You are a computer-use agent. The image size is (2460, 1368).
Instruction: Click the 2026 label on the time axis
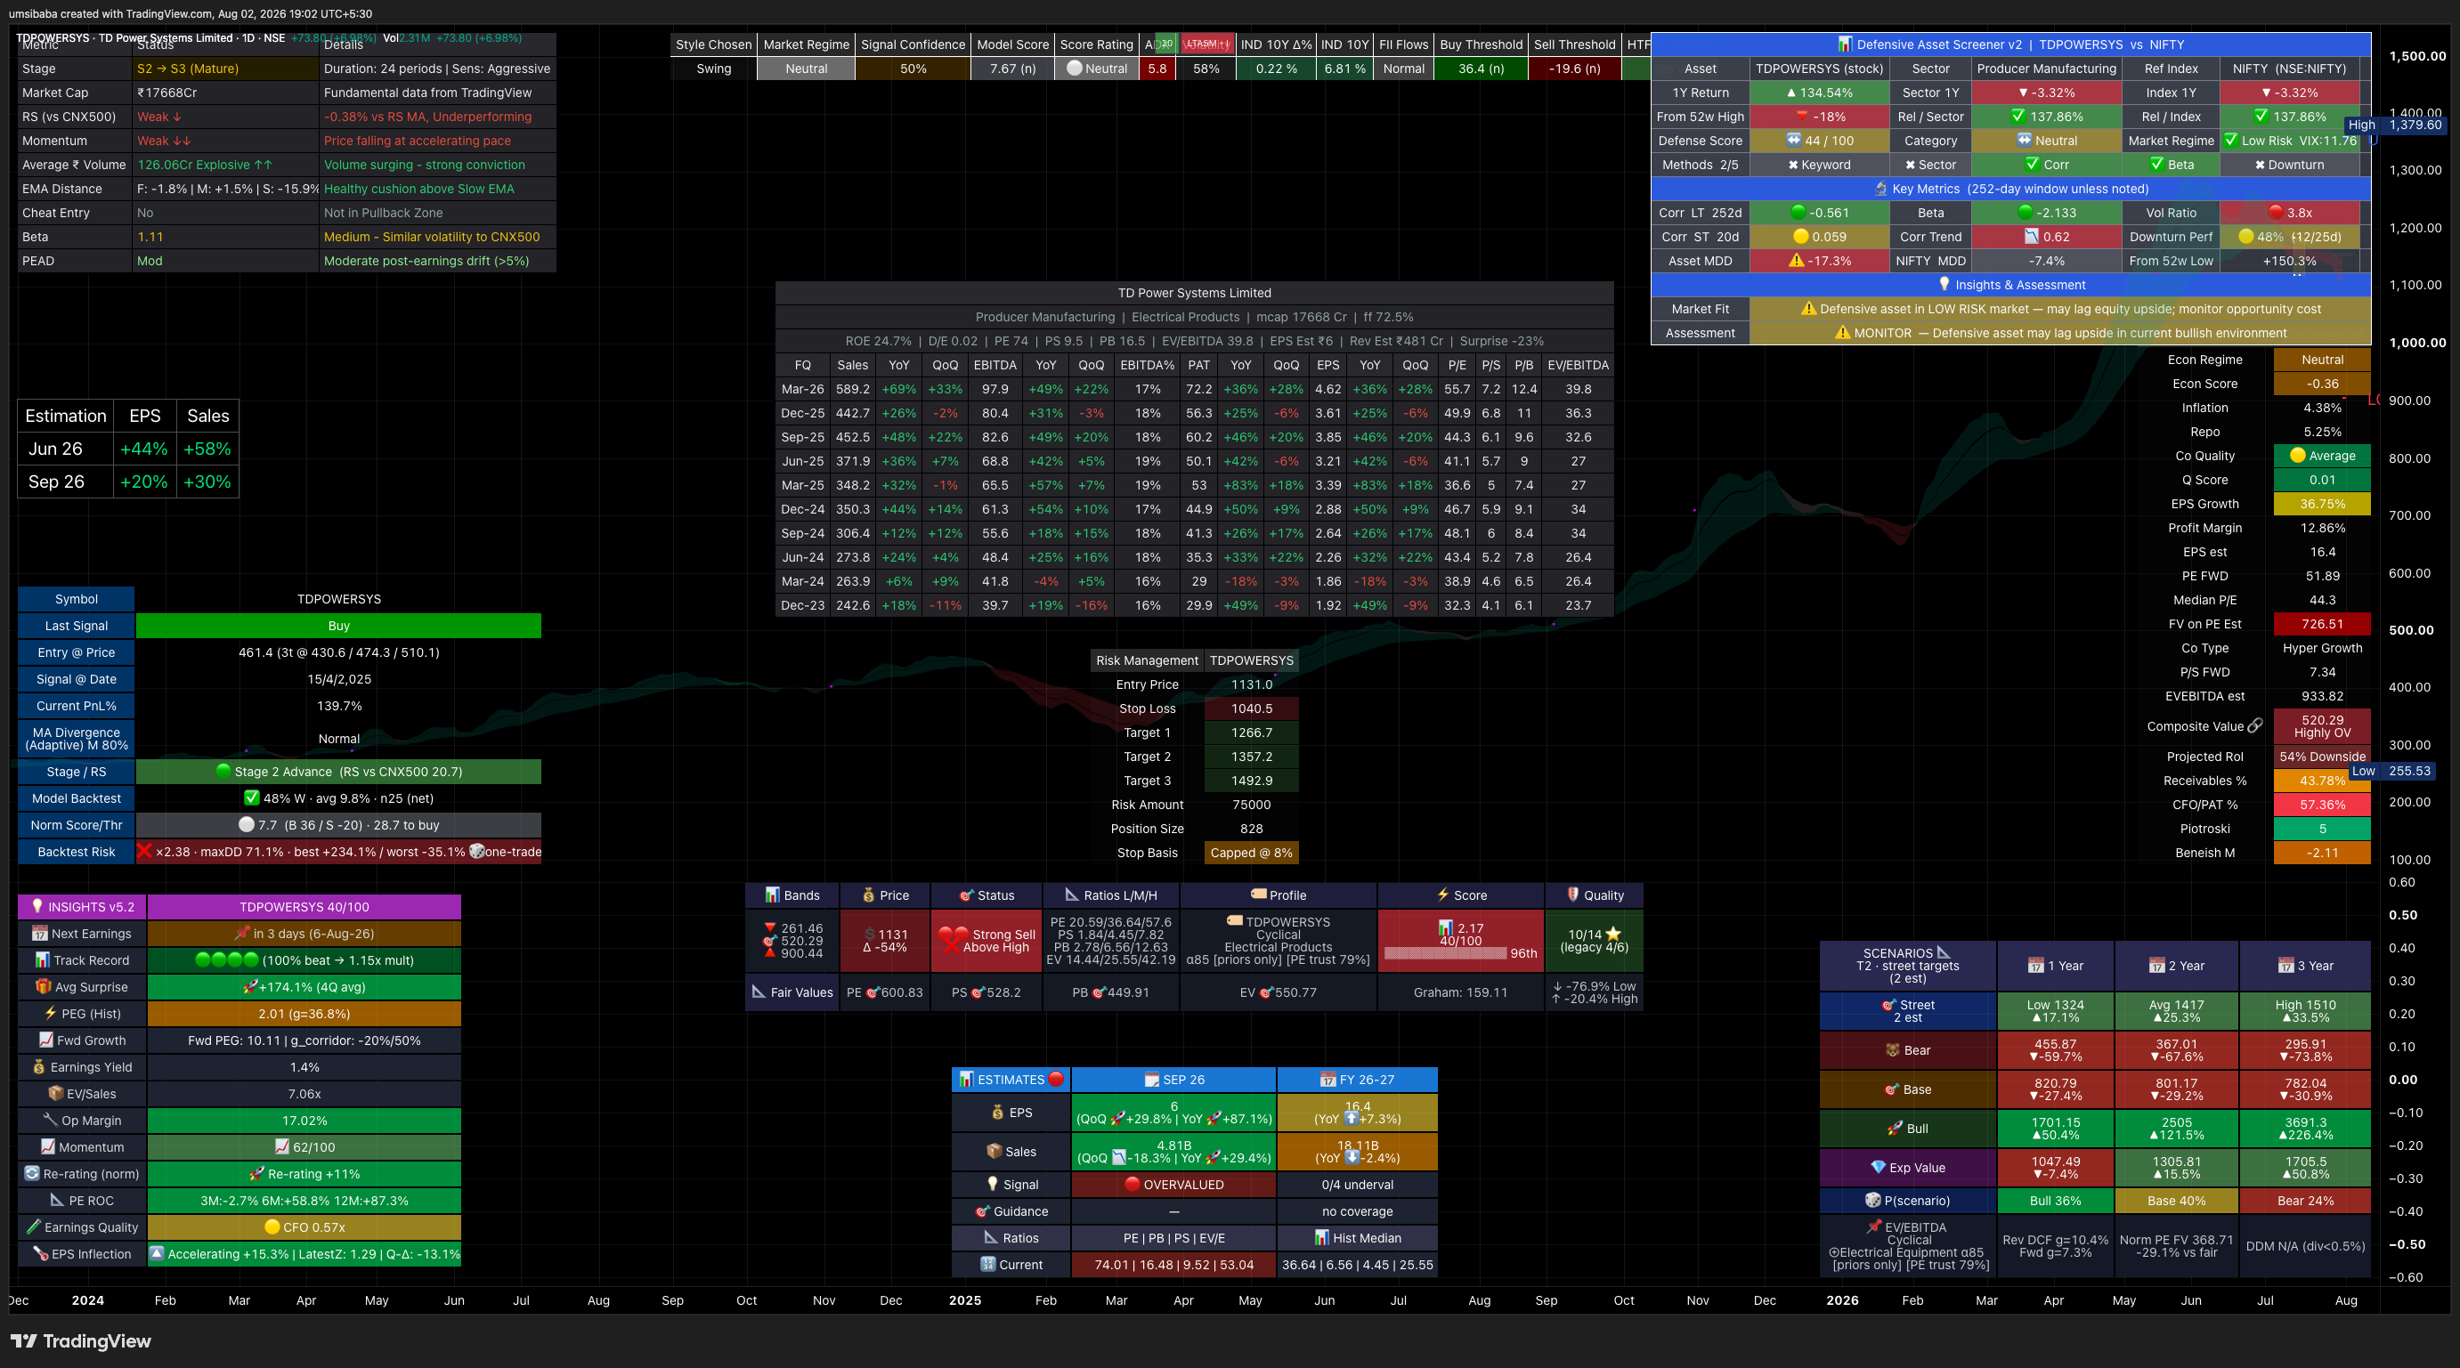tap(1842, 1300)
